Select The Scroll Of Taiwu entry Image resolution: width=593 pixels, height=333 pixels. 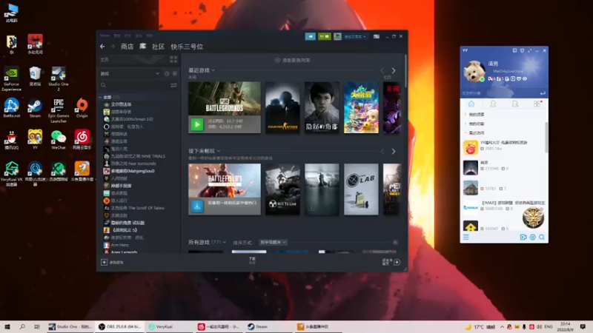pyautogui.click(x=134, y=208)
